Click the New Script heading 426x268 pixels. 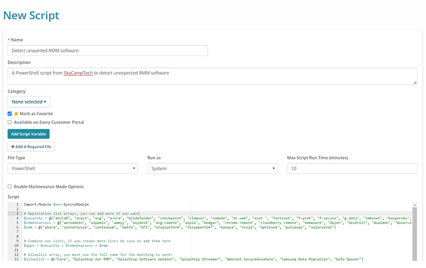pos(31,15)
